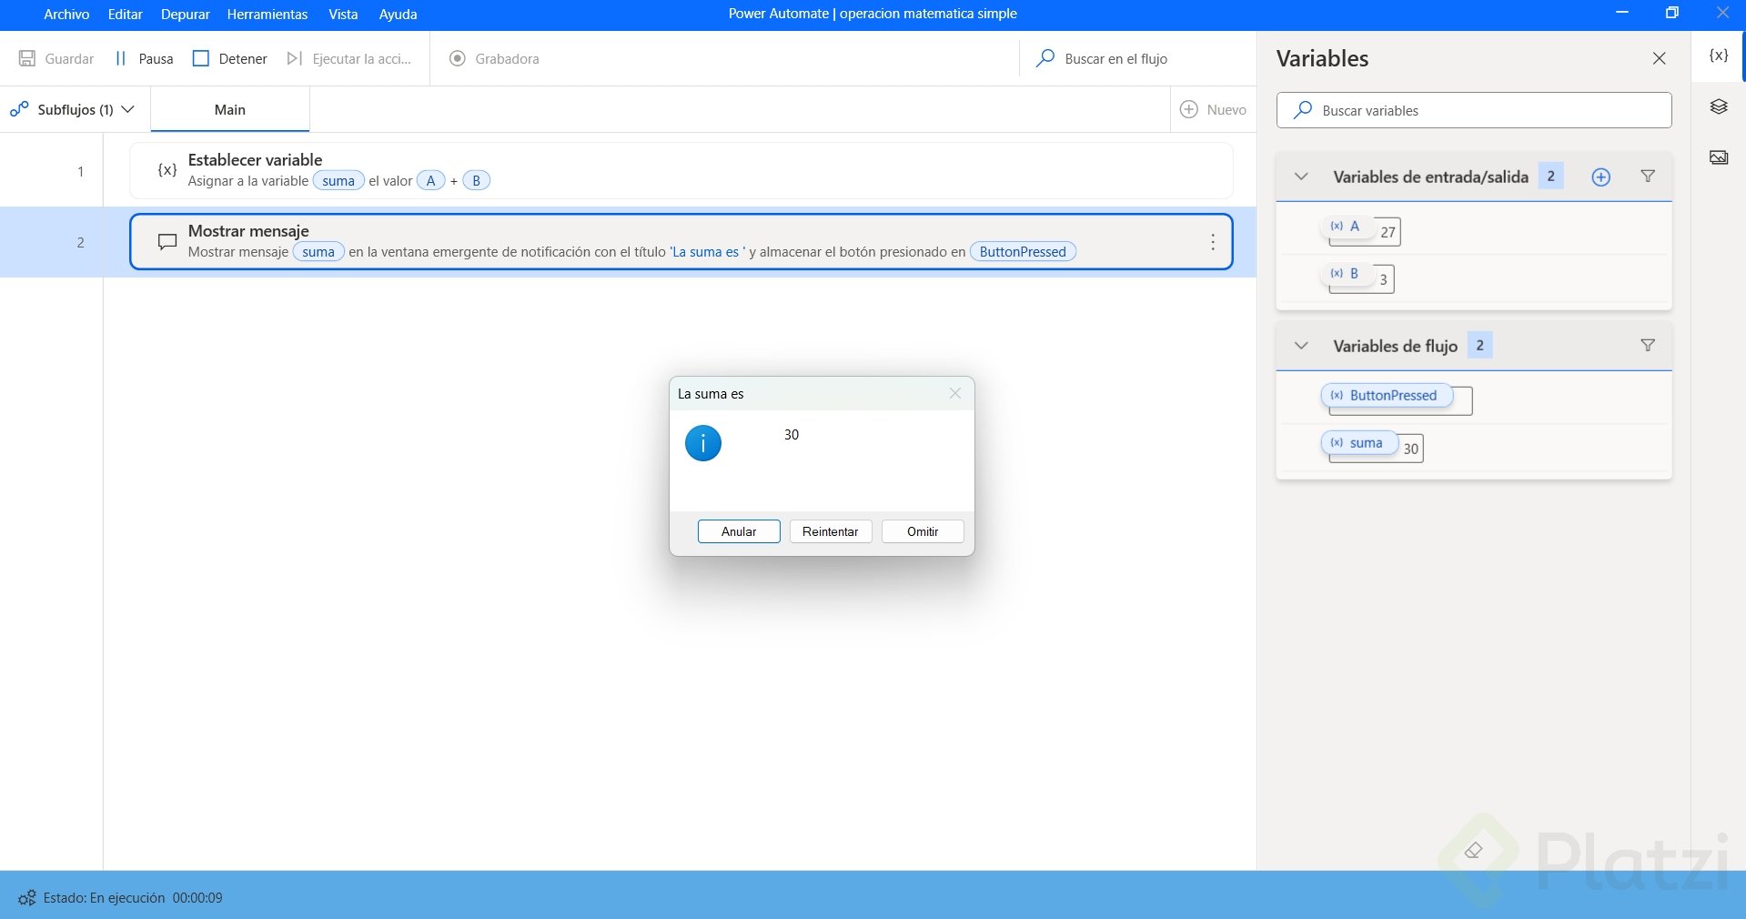Minimize the Power Automate window
Viewport: 1746px width, 919px height.
coord(1622,13)
